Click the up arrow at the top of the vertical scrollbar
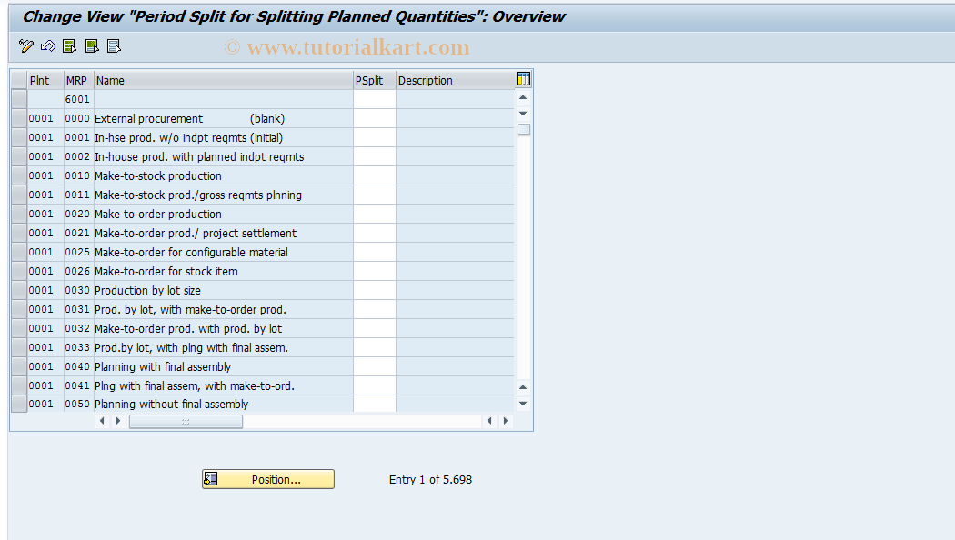The height and width of the screenshot is (540, 955). (x=523, y=97)
